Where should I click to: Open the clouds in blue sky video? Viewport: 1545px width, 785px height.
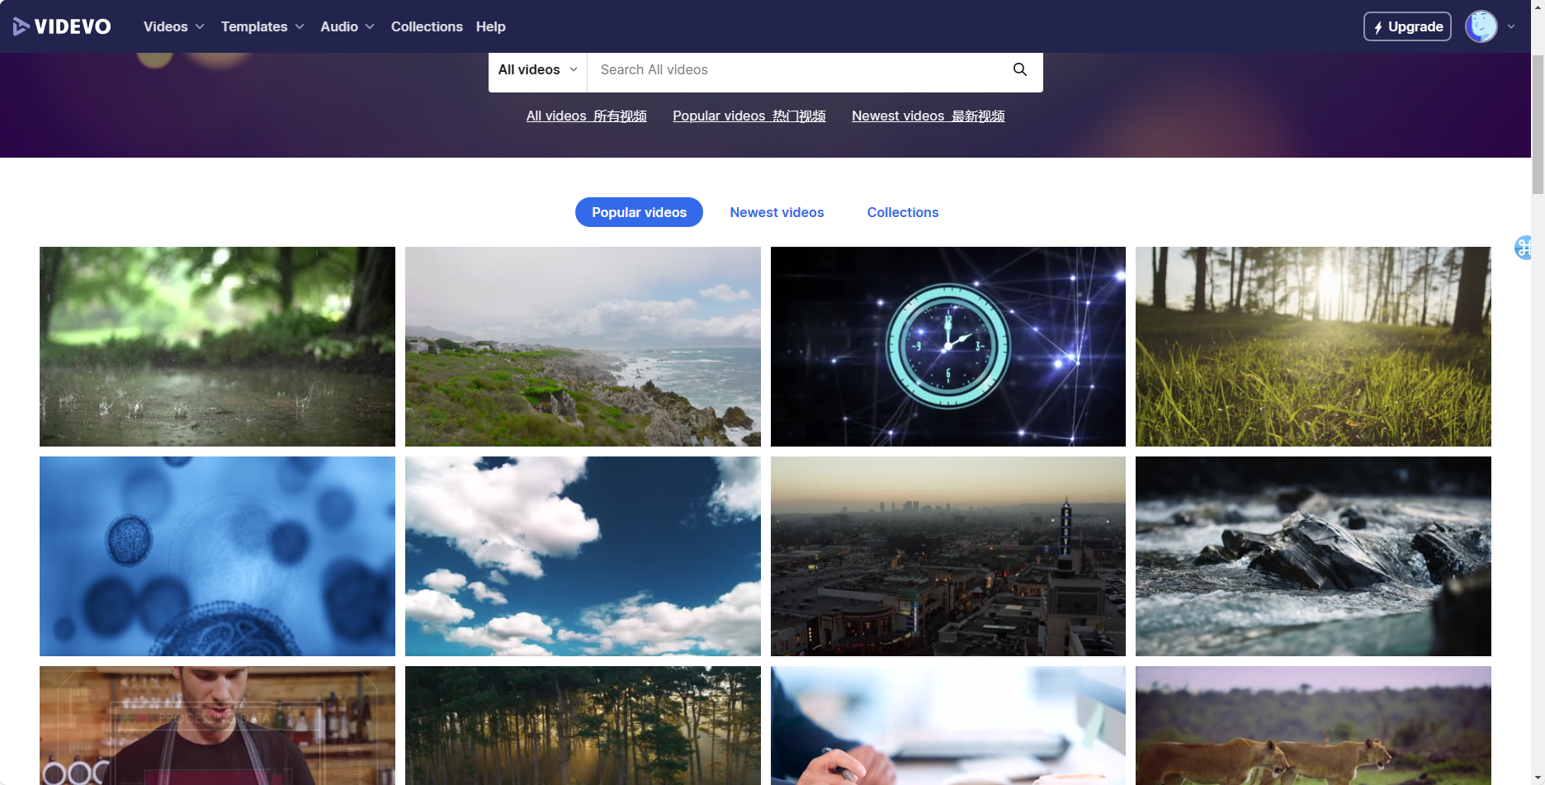point(583,556)
